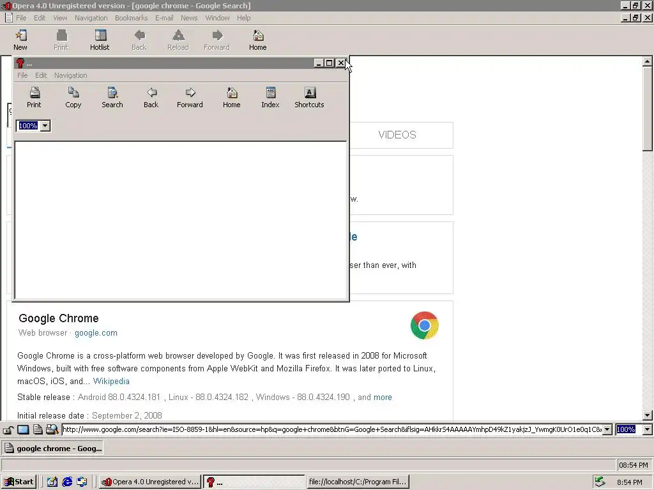Viewport: 654px width, 490px height.
Task: Click the 08:54 PM status bar clock
Action: pos(633,465)
